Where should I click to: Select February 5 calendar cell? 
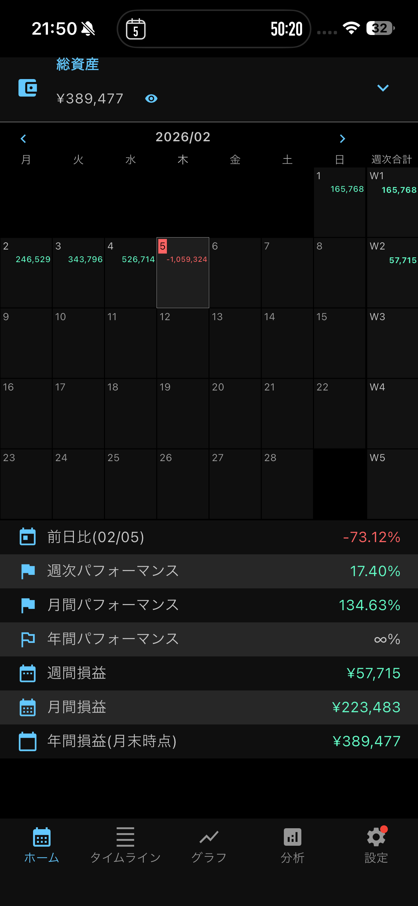point(183,273)
